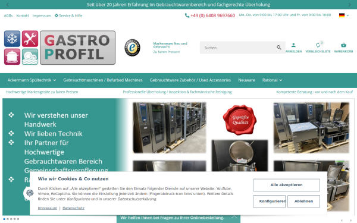The image size is (357, 223).
Task: Open the combi steamer warehouse photo
Action: pyautogui.click(x=170, y=127)
